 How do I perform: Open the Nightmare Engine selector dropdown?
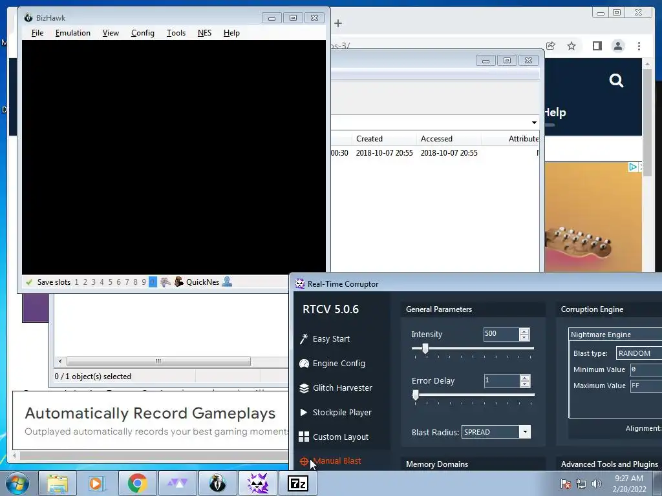(615, 335)
